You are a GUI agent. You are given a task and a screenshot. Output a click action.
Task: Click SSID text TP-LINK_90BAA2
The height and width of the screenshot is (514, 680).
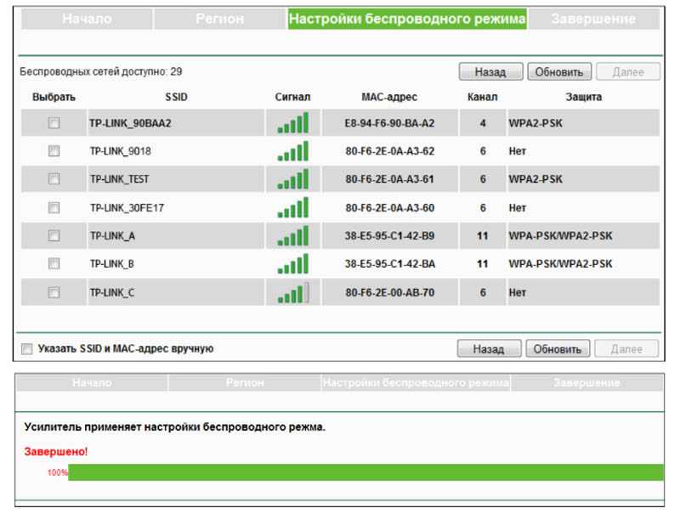click(x=131, y=123)
